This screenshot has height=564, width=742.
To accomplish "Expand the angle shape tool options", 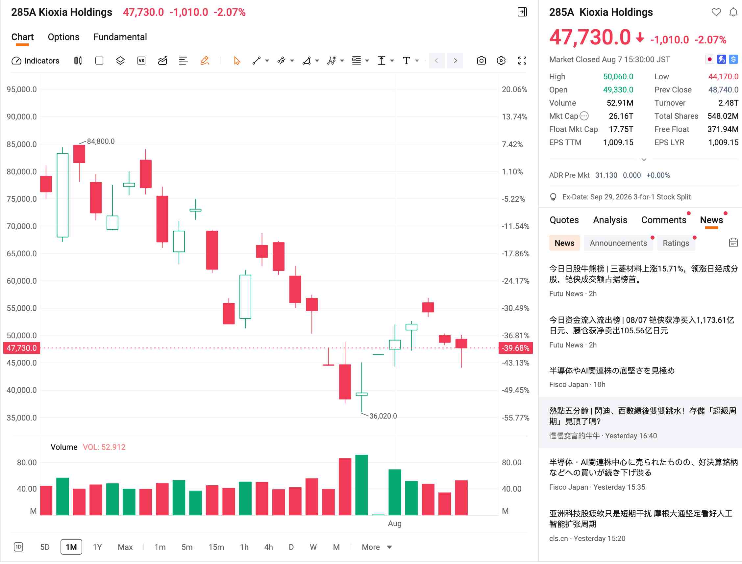I will pyautogui.click(x=317, y=61).
